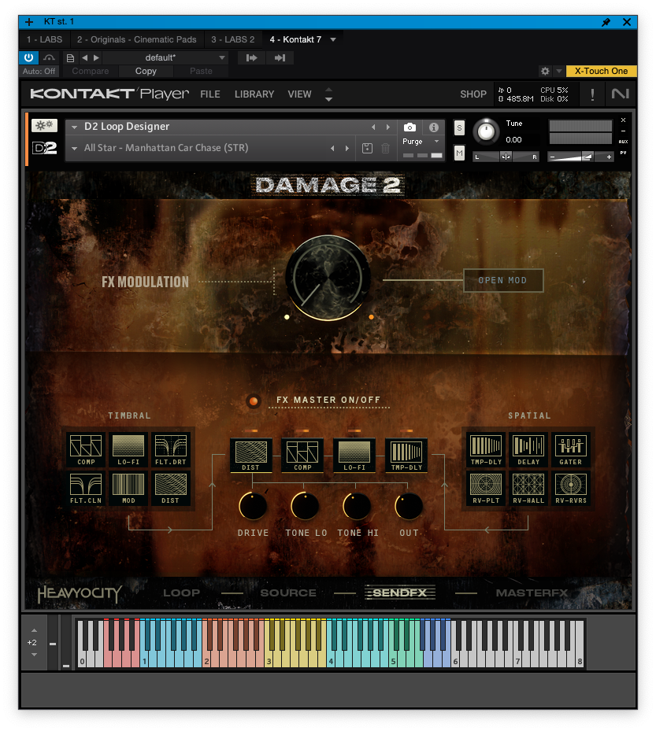Click the FX Modulation macro dial
This screenshot has width=656, height=731.
[328, 278]
